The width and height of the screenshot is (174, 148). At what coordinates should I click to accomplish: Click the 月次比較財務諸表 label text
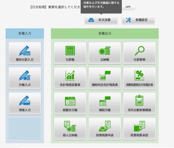click(x=139, y=110)
